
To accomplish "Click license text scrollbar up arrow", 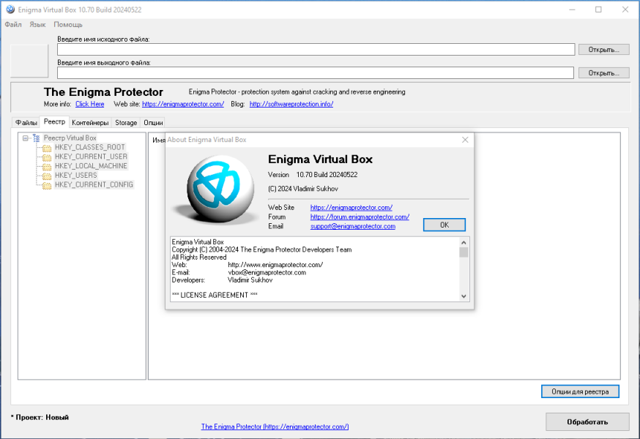I will [464, 242].
